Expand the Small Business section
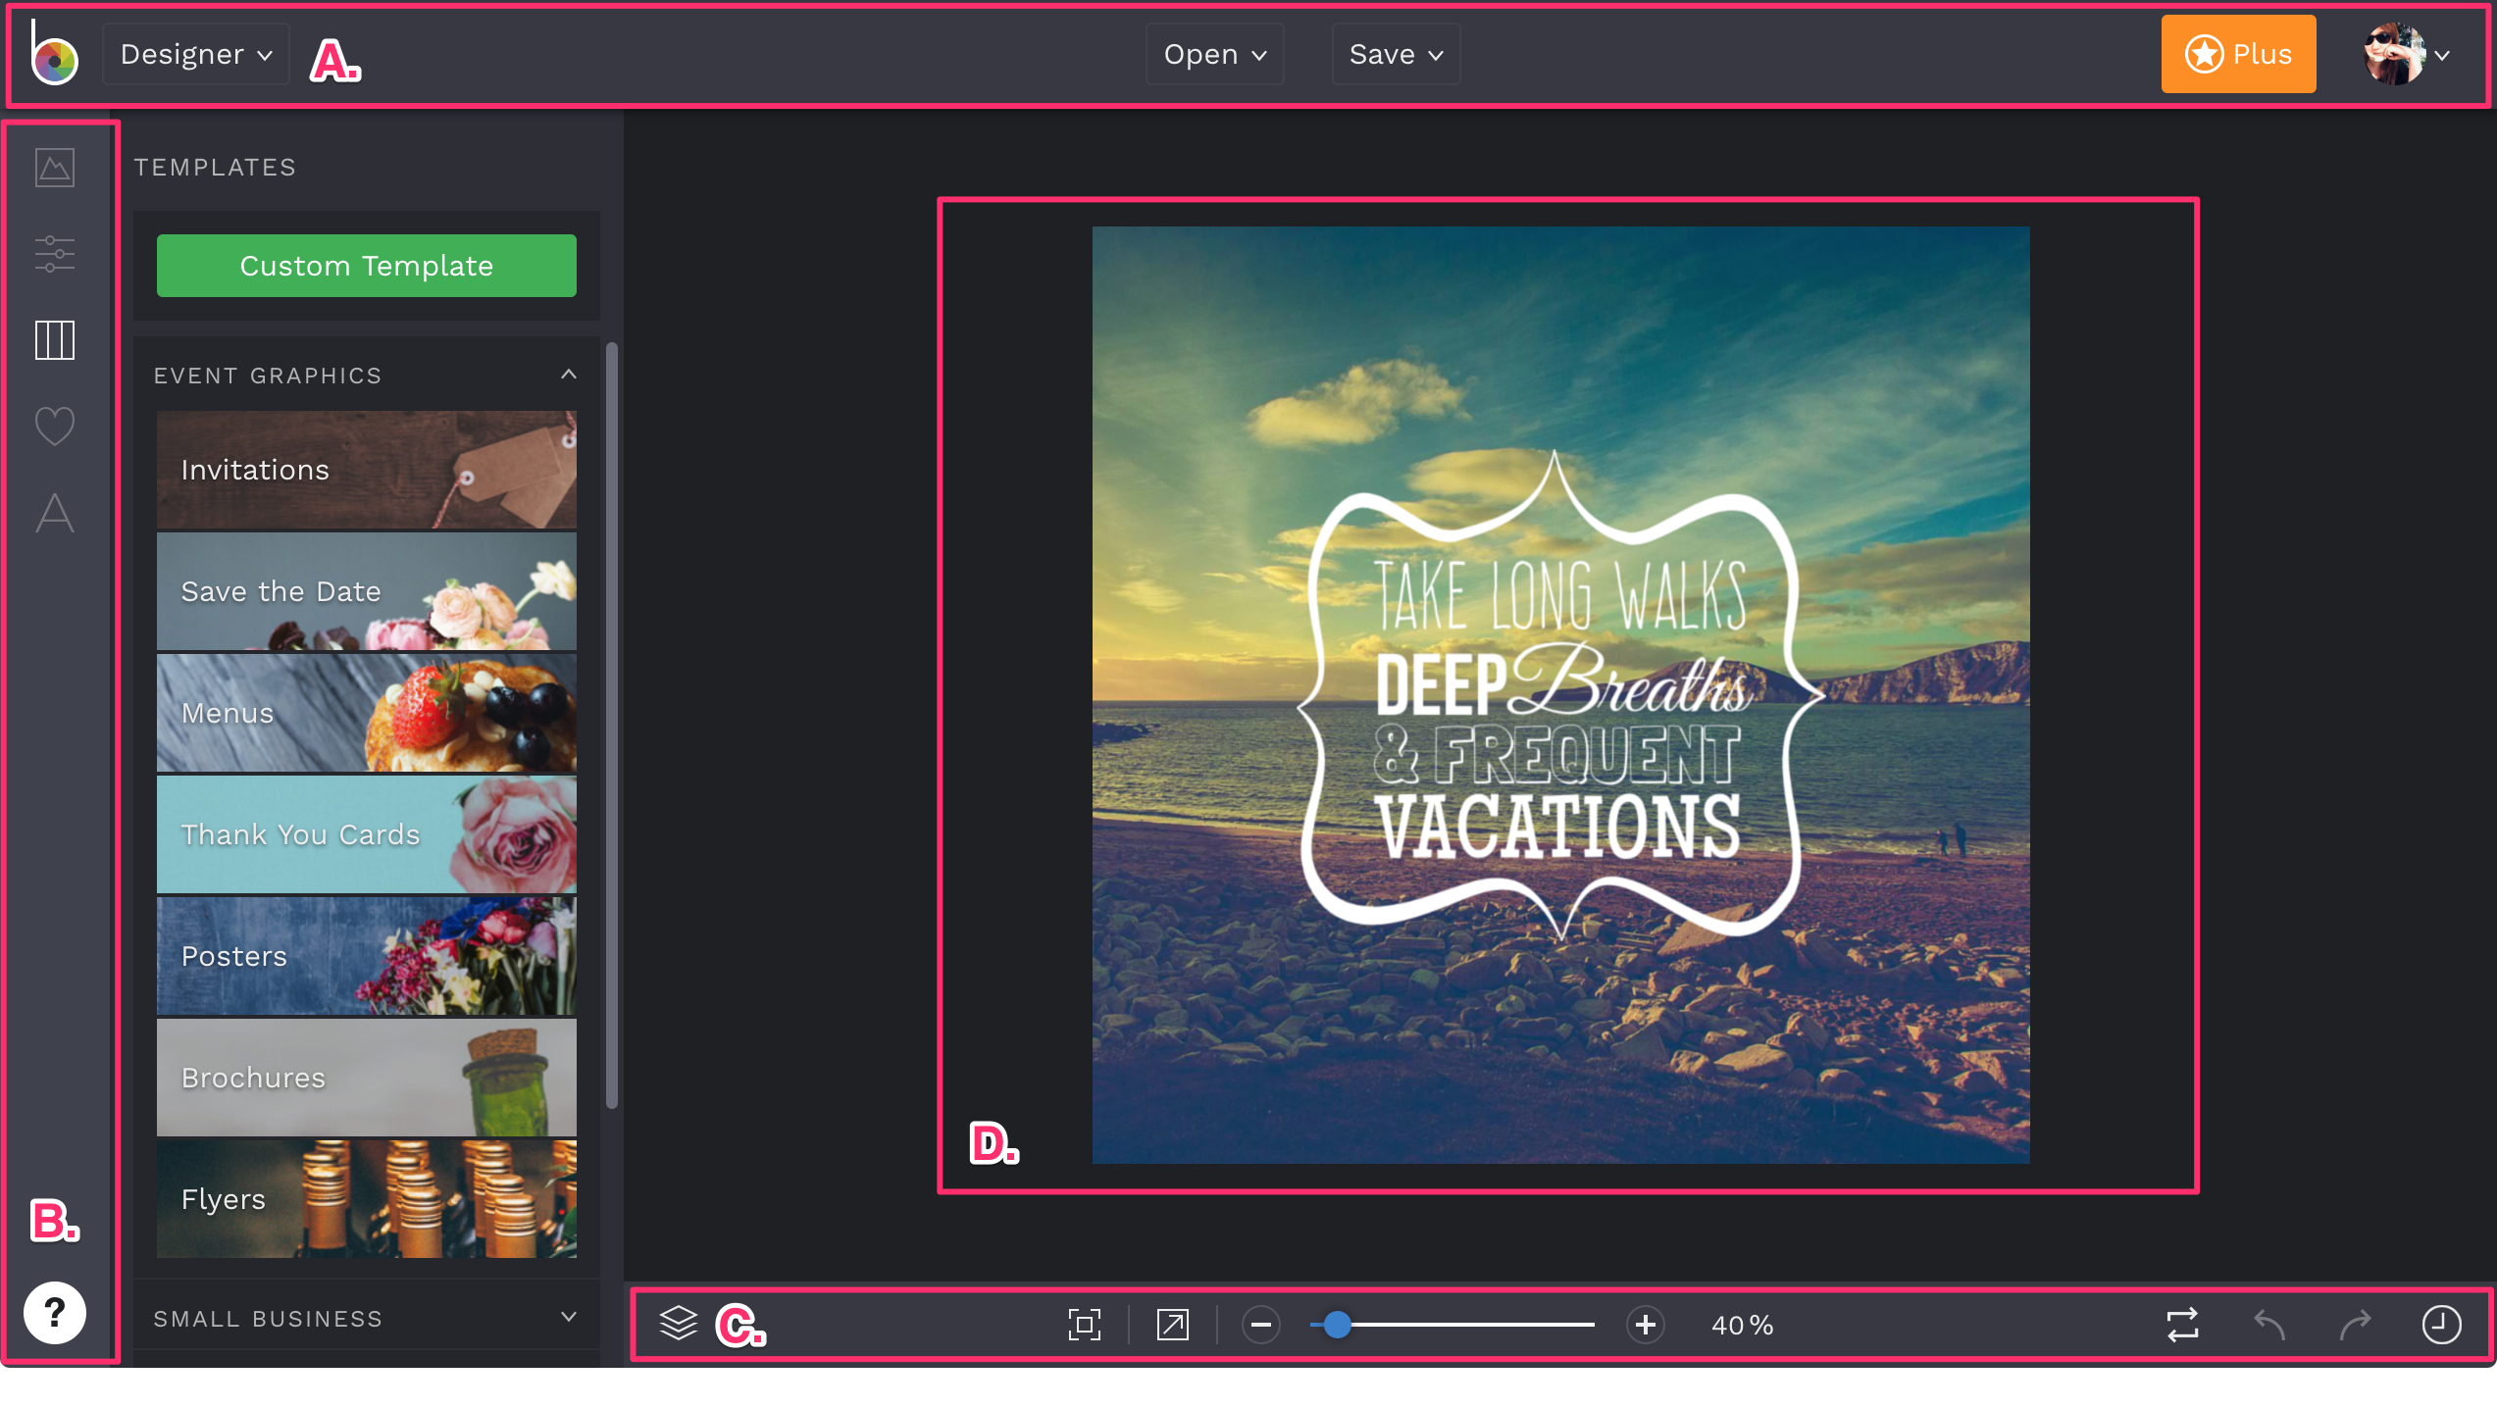This screenshot has height=1408, width=2497. click(367, 1318)
